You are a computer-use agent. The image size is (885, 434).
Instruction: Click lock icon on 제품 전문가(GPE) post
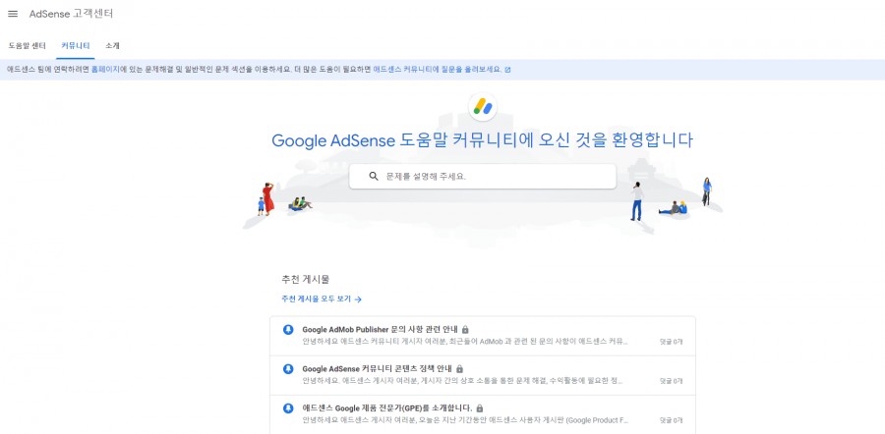tap(480, 407)
